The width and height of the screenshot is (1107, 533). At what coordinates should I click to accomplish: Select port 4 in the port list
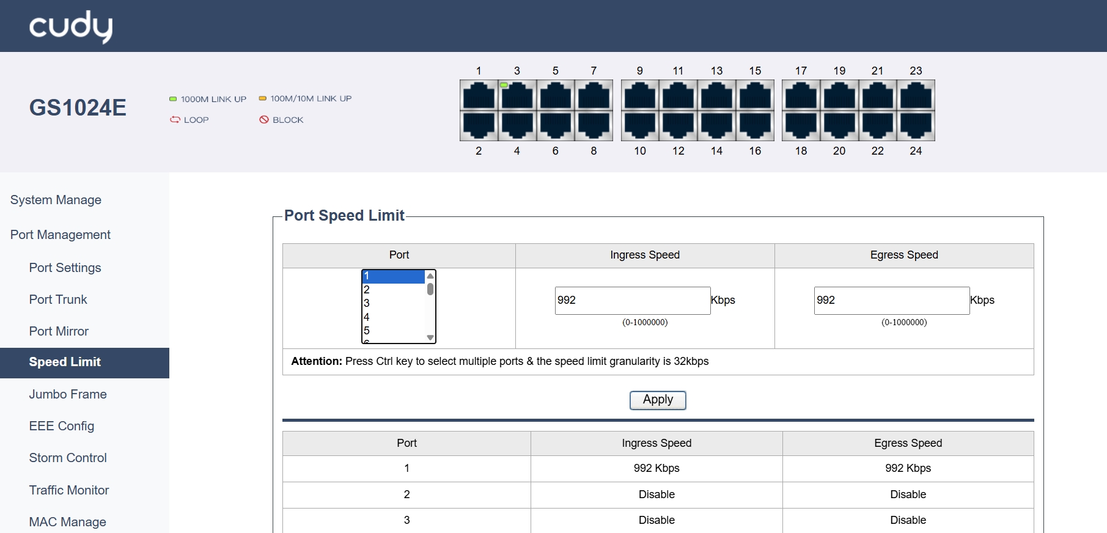[392, 317]
